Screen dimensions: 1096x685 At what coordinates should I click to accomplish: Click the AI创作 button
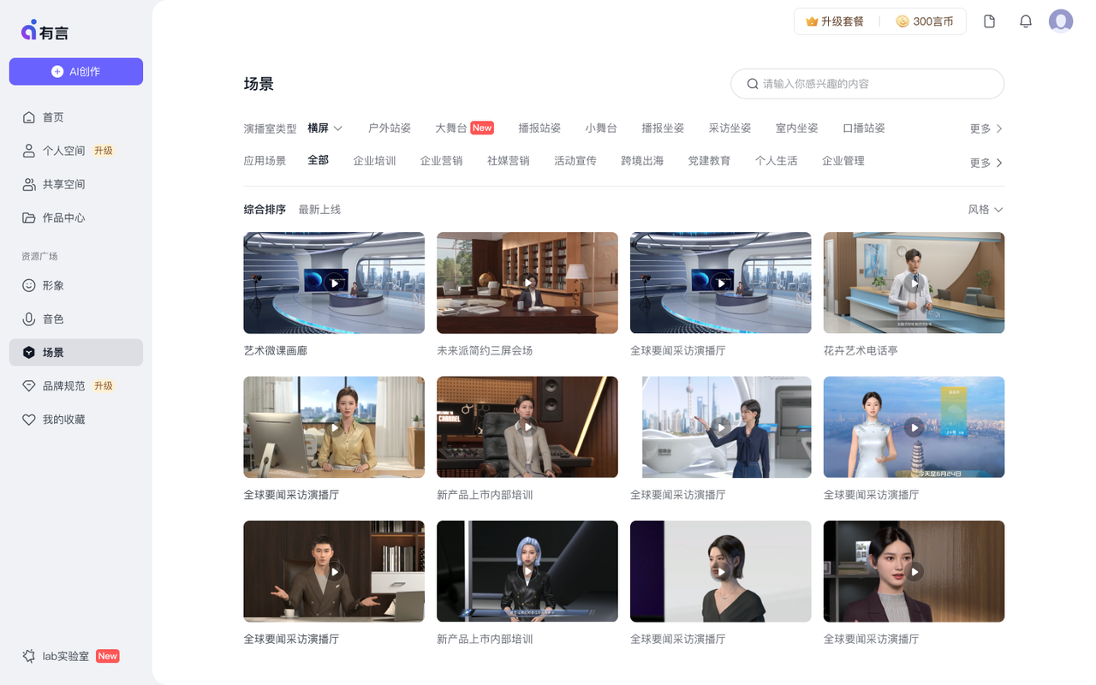(76, 72)
